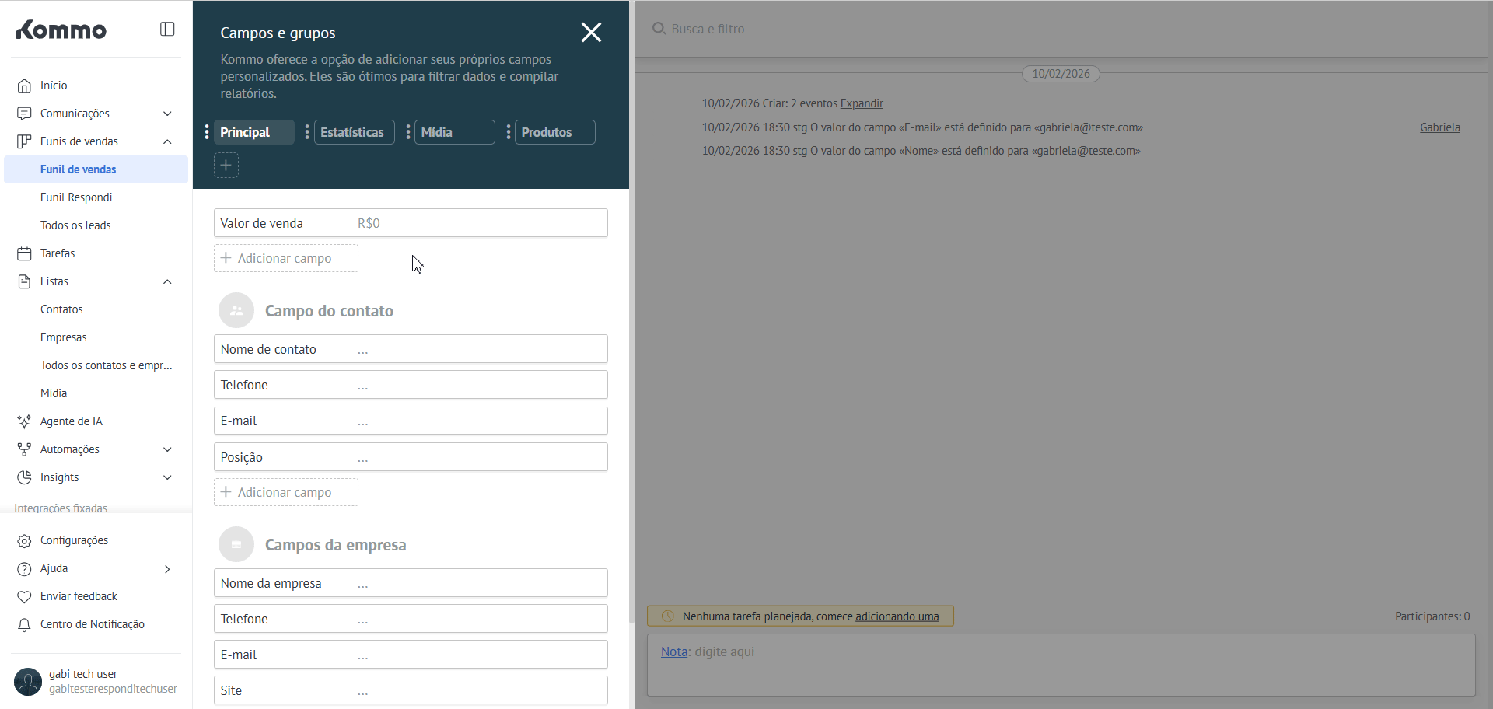Viewport: 1493px width, 709px height.
Task: Click the drag handle next to Mídia tab
Action: pyautogui.click(x=408, y=132)
